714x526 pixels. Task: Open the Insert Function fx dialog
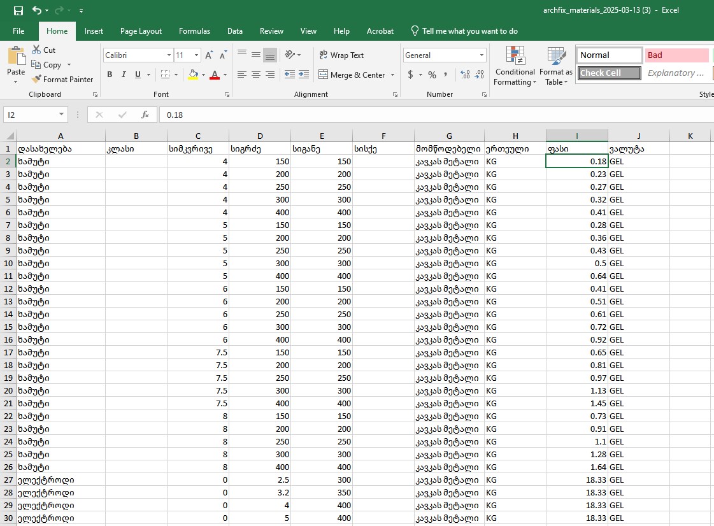pyautogui.click(x=145, y=115)
